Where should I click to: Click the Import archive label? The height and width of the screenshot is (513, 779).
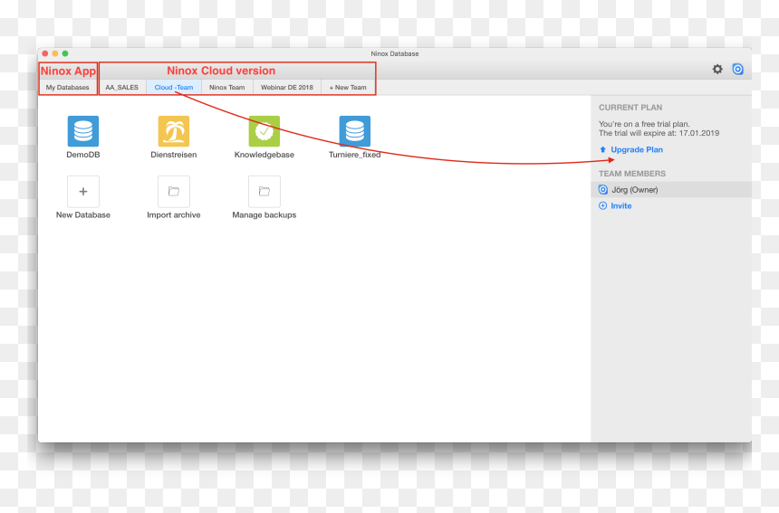[173, 214]
